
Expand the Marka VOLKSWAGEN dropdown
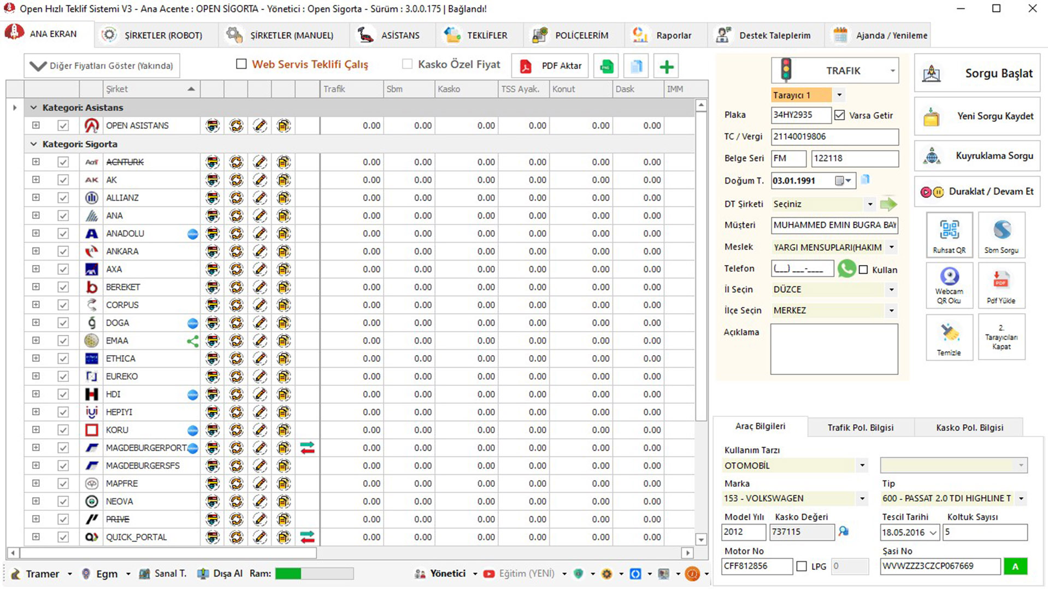click(862, 498)
